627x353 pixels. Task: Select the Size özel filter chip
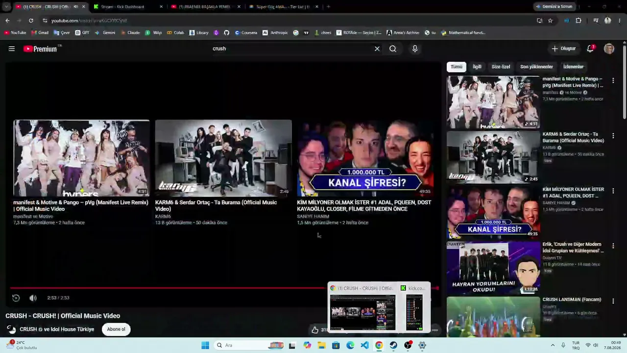coord(501,67)
